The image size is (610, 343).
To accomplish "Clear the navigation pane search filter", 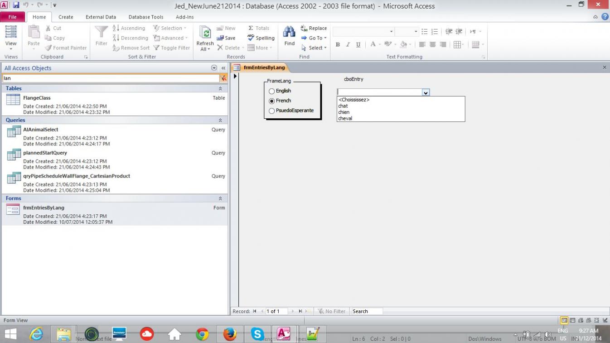I will click(x=224, y=78).
